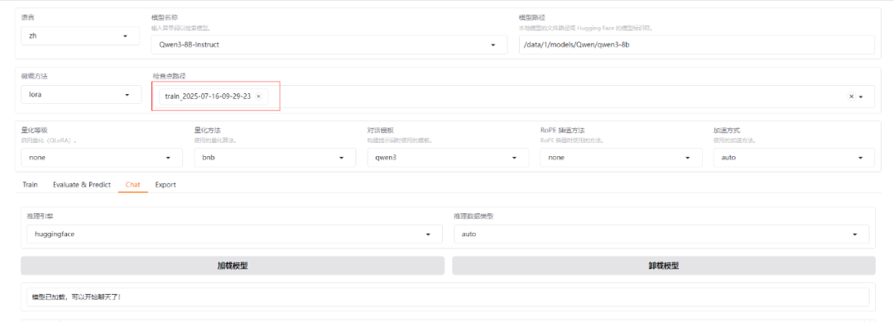This screenshot has height=322, width=894.
Task: Switch to the Train tab
Action: click(x=31, y=185)
